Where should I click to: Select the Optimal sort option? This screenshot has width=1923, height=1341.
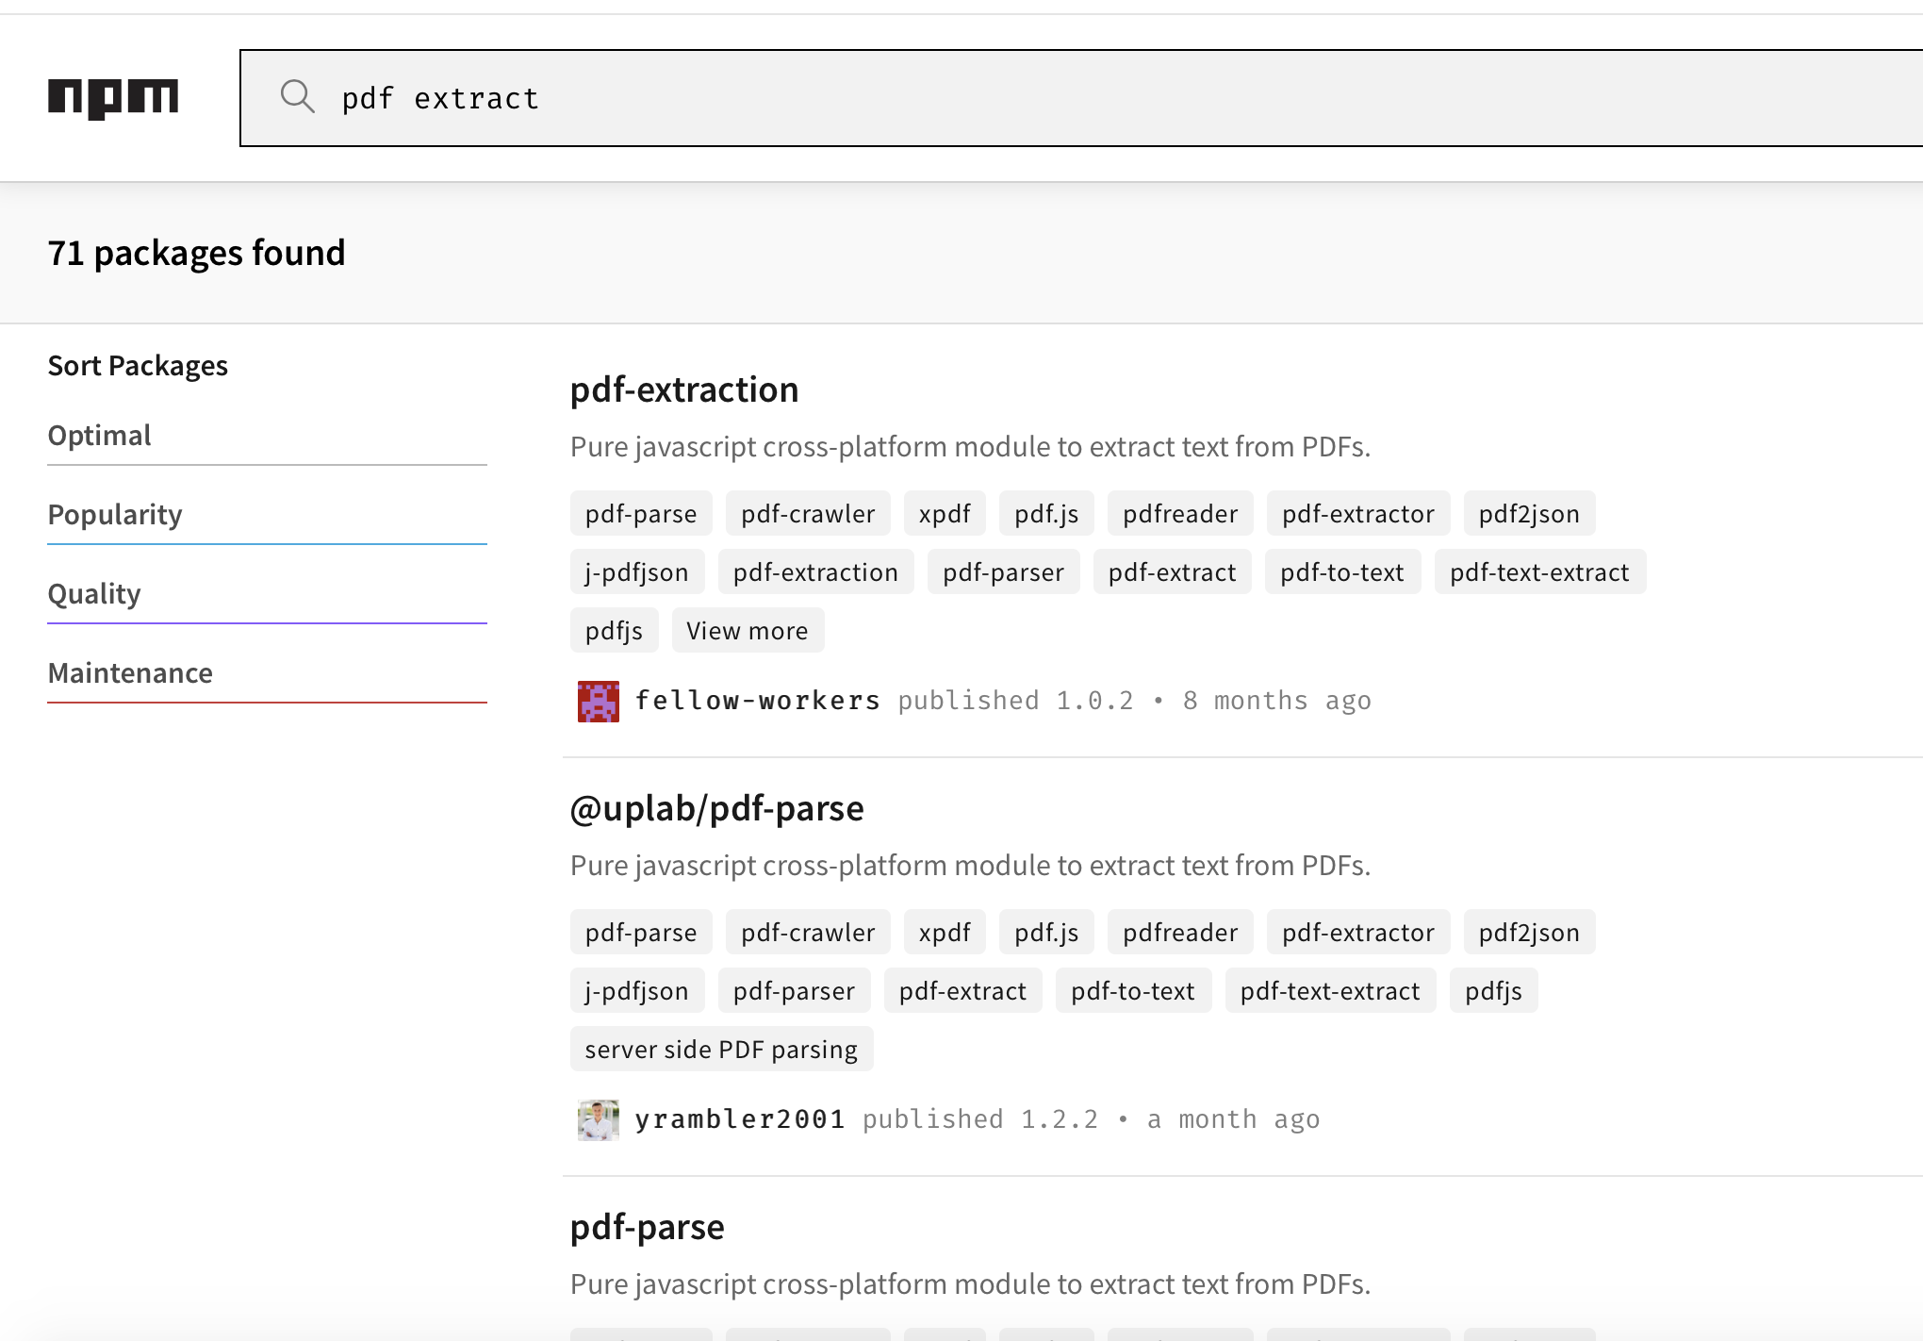coord(100,436)
